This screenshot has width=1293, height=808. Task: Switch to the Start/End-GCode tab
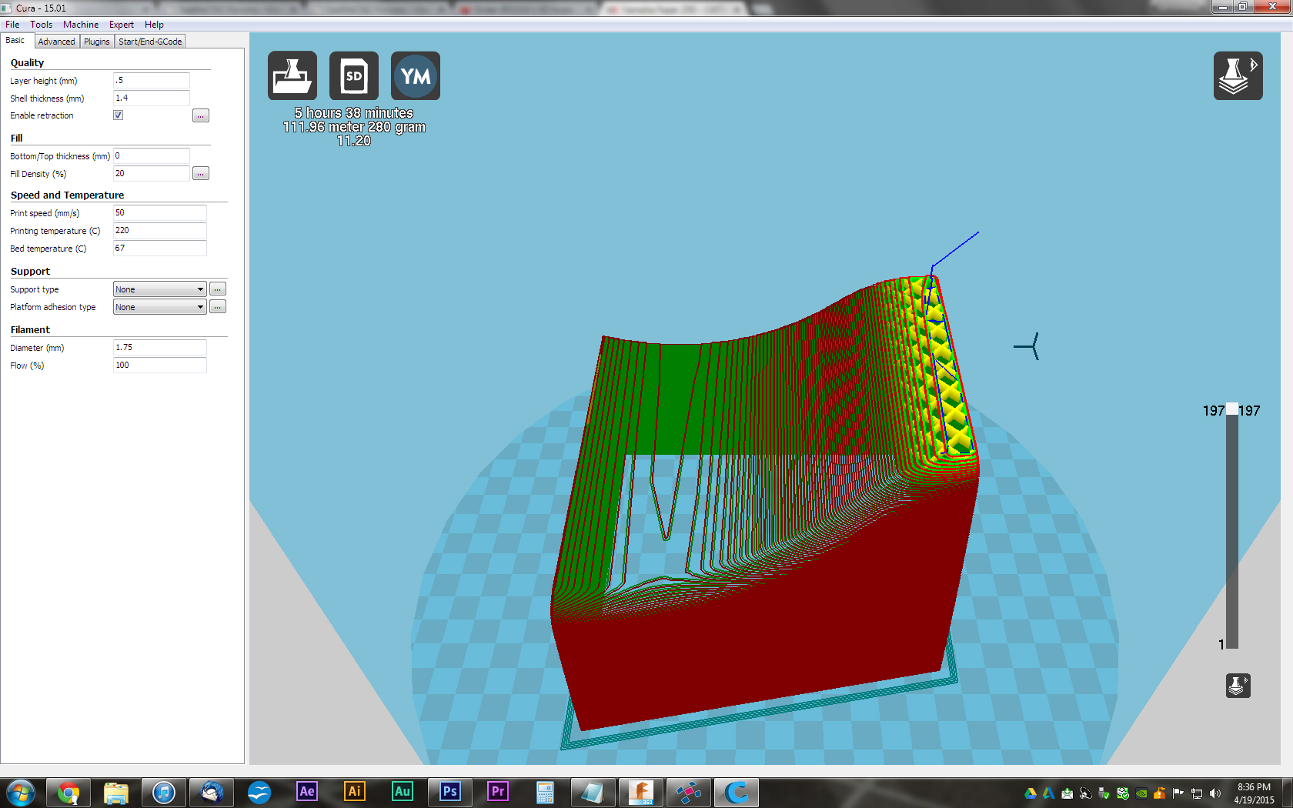(x=150, y=42)
